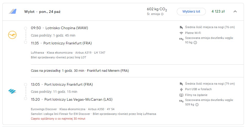The width and height of the screenshot is (246, 127).
Task: Click the 4 123 zł price
Action: [x=218, y=12]
